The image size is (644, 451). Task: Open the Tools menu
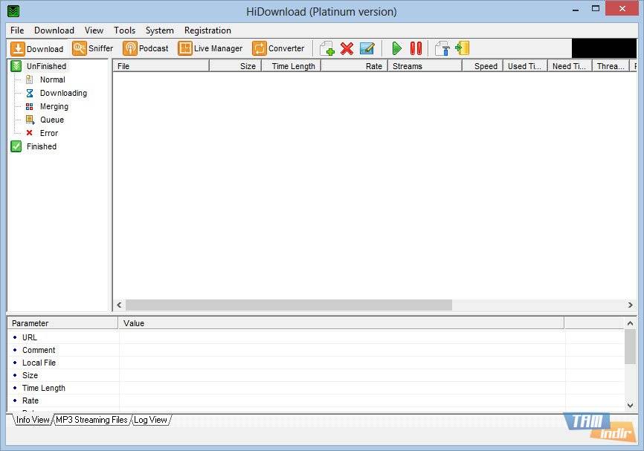(x=124, y=30)
